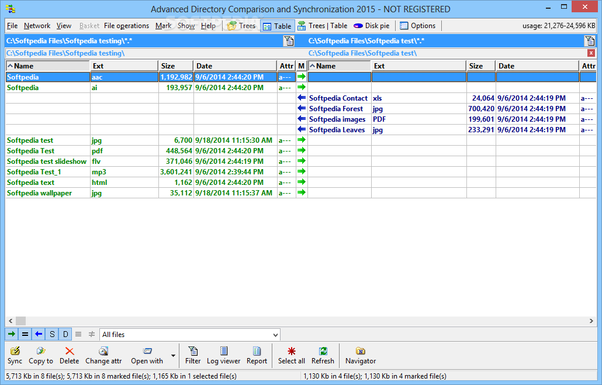Click blue arrow for Softpedia images row
602x385 pixels.
[302, 119]
